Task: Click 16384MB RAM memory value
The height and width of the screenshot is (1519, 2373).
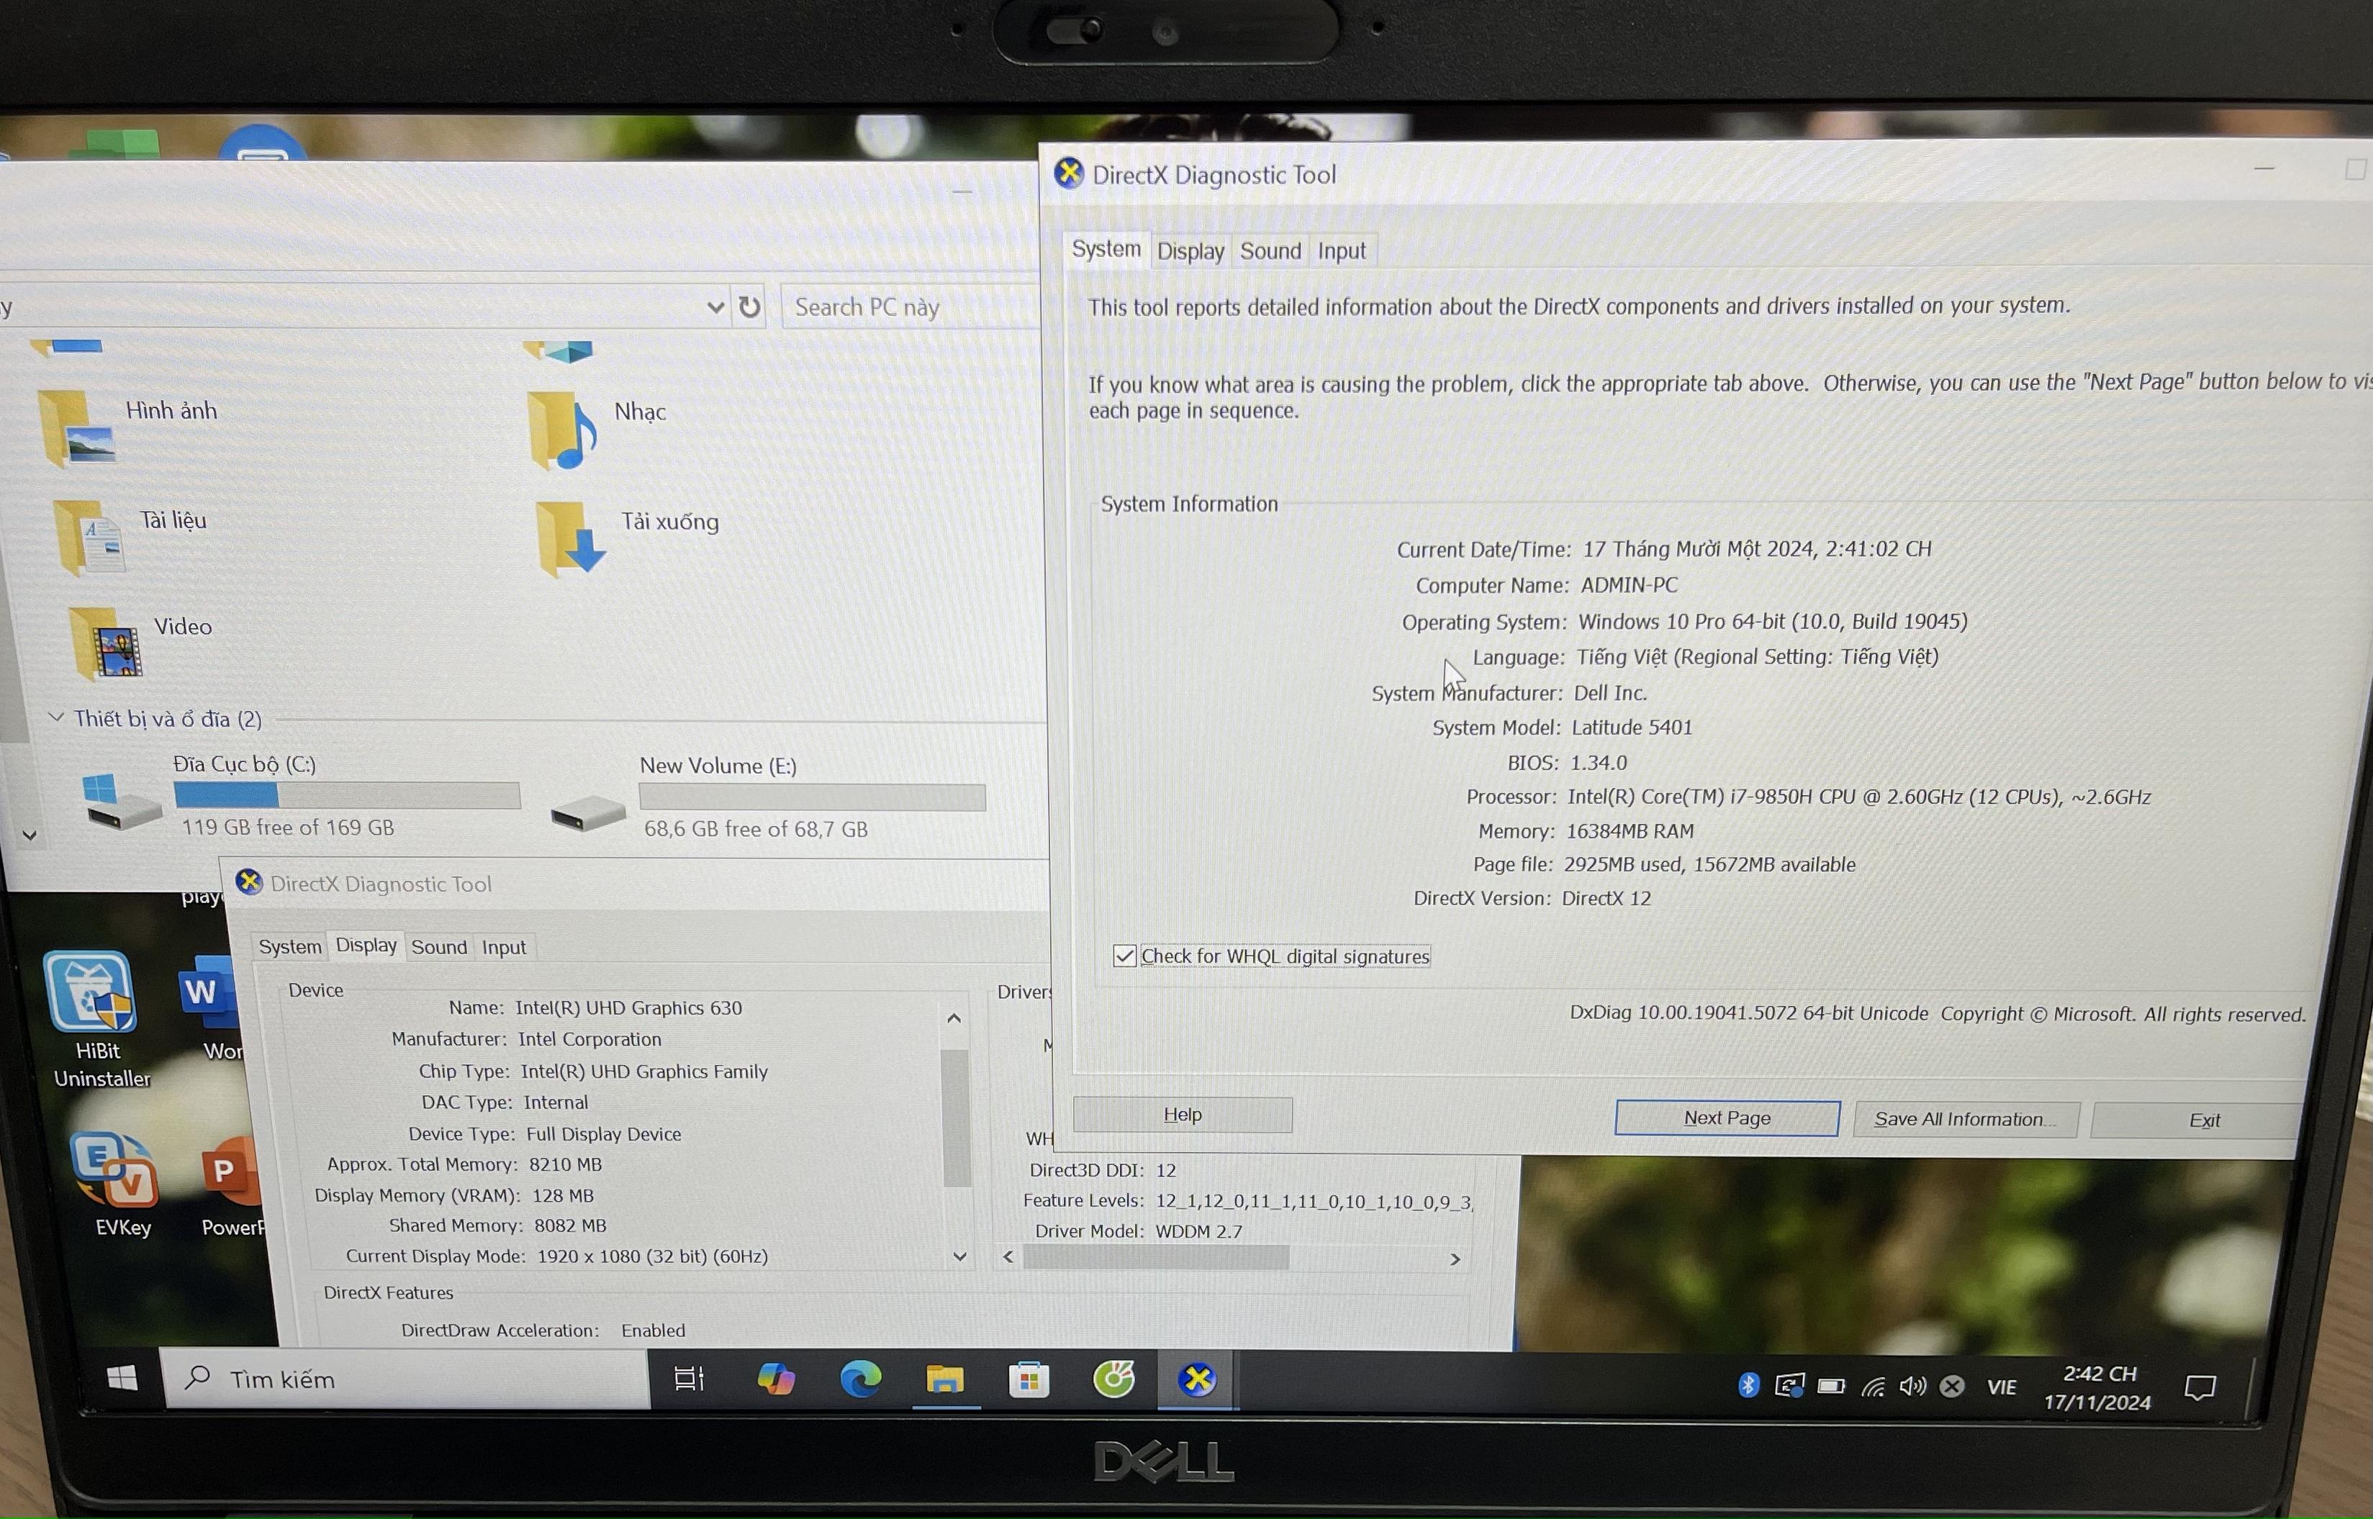Action: (x=1630, y=832)
